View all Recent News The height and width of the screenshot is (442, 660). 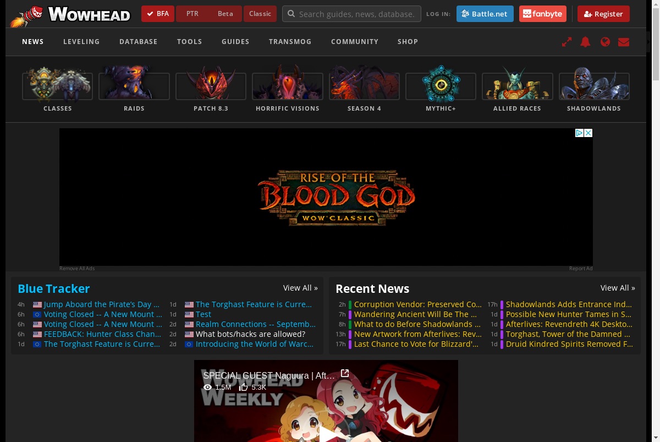pyautogui.click(x=618, y=288)
